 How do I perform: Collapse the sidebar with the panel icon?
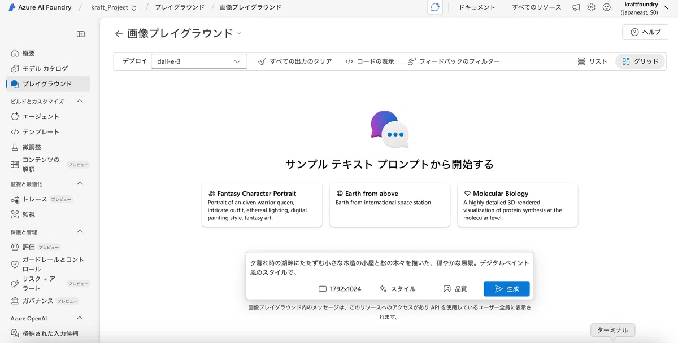[x=81, y=34]
